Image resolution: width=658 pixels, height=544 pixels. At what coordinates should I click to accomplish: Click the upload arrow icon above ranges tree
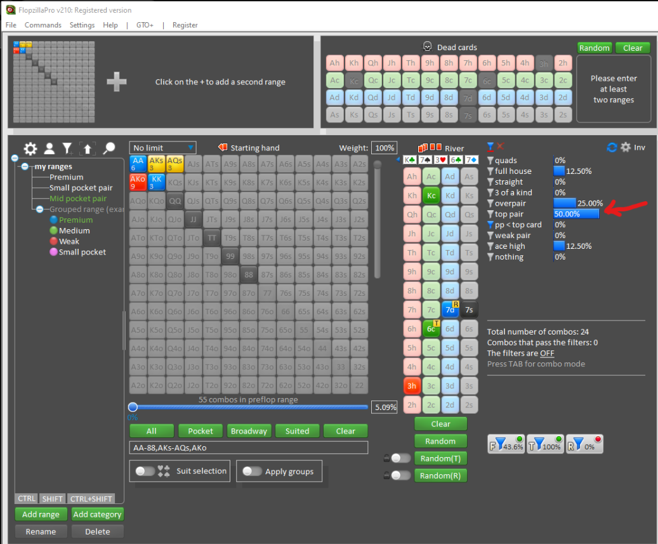coord(88,148)
